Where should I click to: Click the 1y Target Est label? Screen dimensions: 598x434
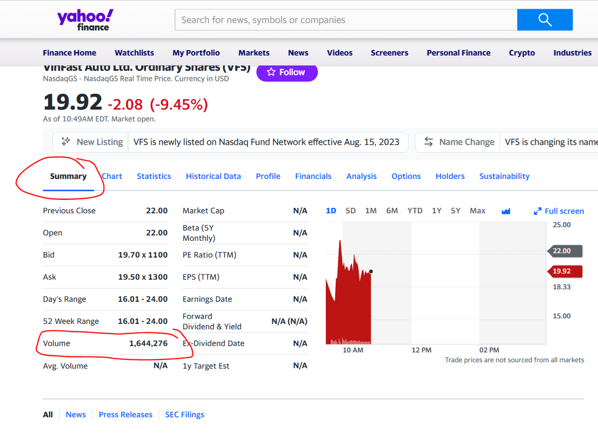pos(206,366)
